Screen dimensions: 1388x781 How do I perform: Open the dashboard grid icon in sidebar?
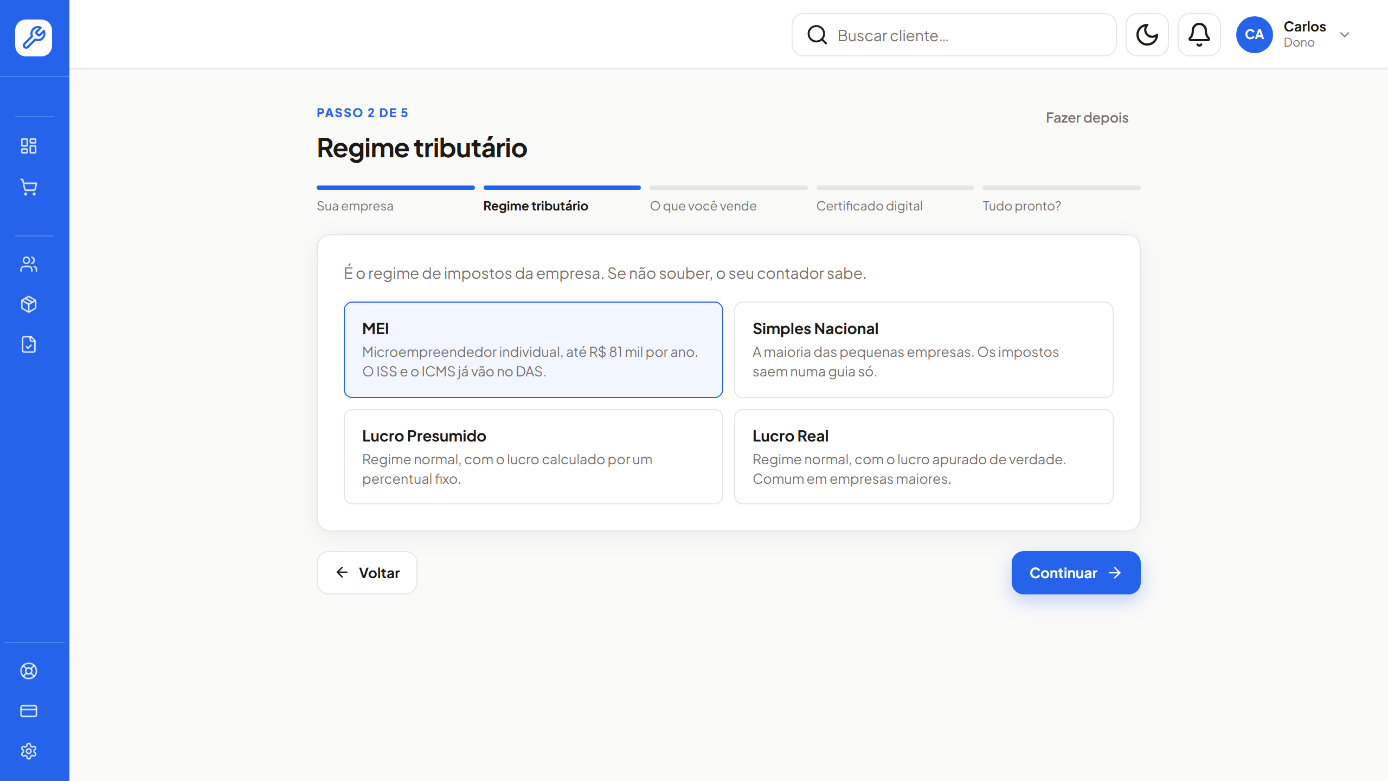(29, 146)
